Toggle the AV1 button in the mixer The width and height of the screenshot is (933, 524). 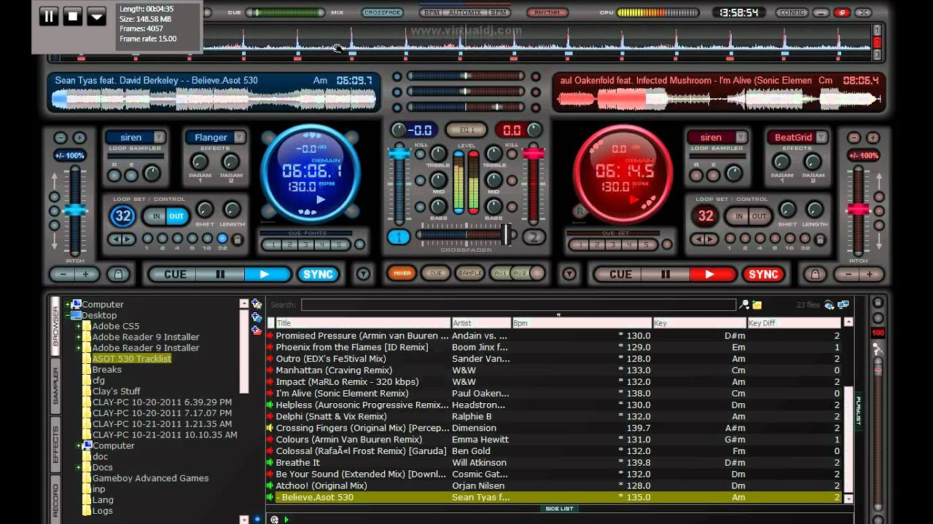(x=501, y=274)
